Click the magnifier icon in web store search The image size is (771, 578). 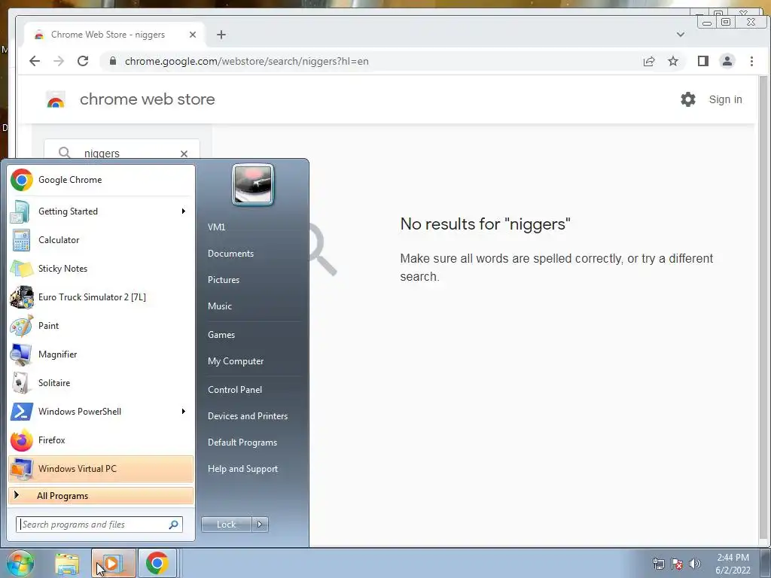(x=65, y=153)
